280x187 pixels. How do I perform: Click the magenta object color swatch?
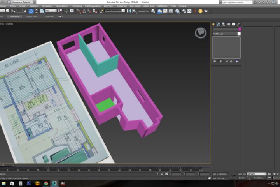pyautogui.click(x=240, y=29)
